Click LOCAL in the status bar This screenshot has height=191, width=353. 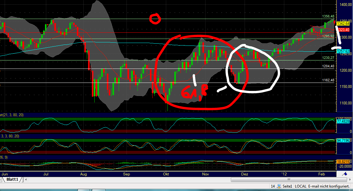301,186
